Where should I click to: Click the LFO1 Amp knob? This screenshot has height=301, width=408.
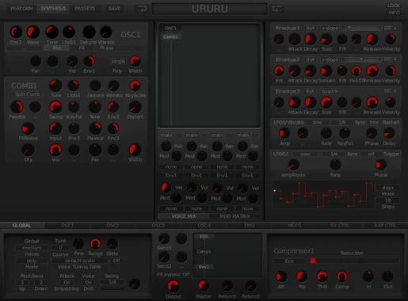pos(284,133)
